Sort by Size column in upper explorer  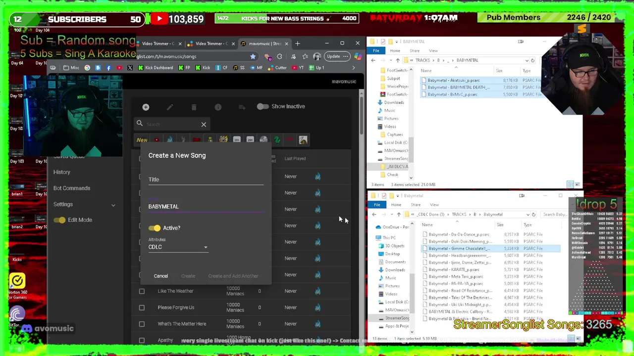click(499, 71)
